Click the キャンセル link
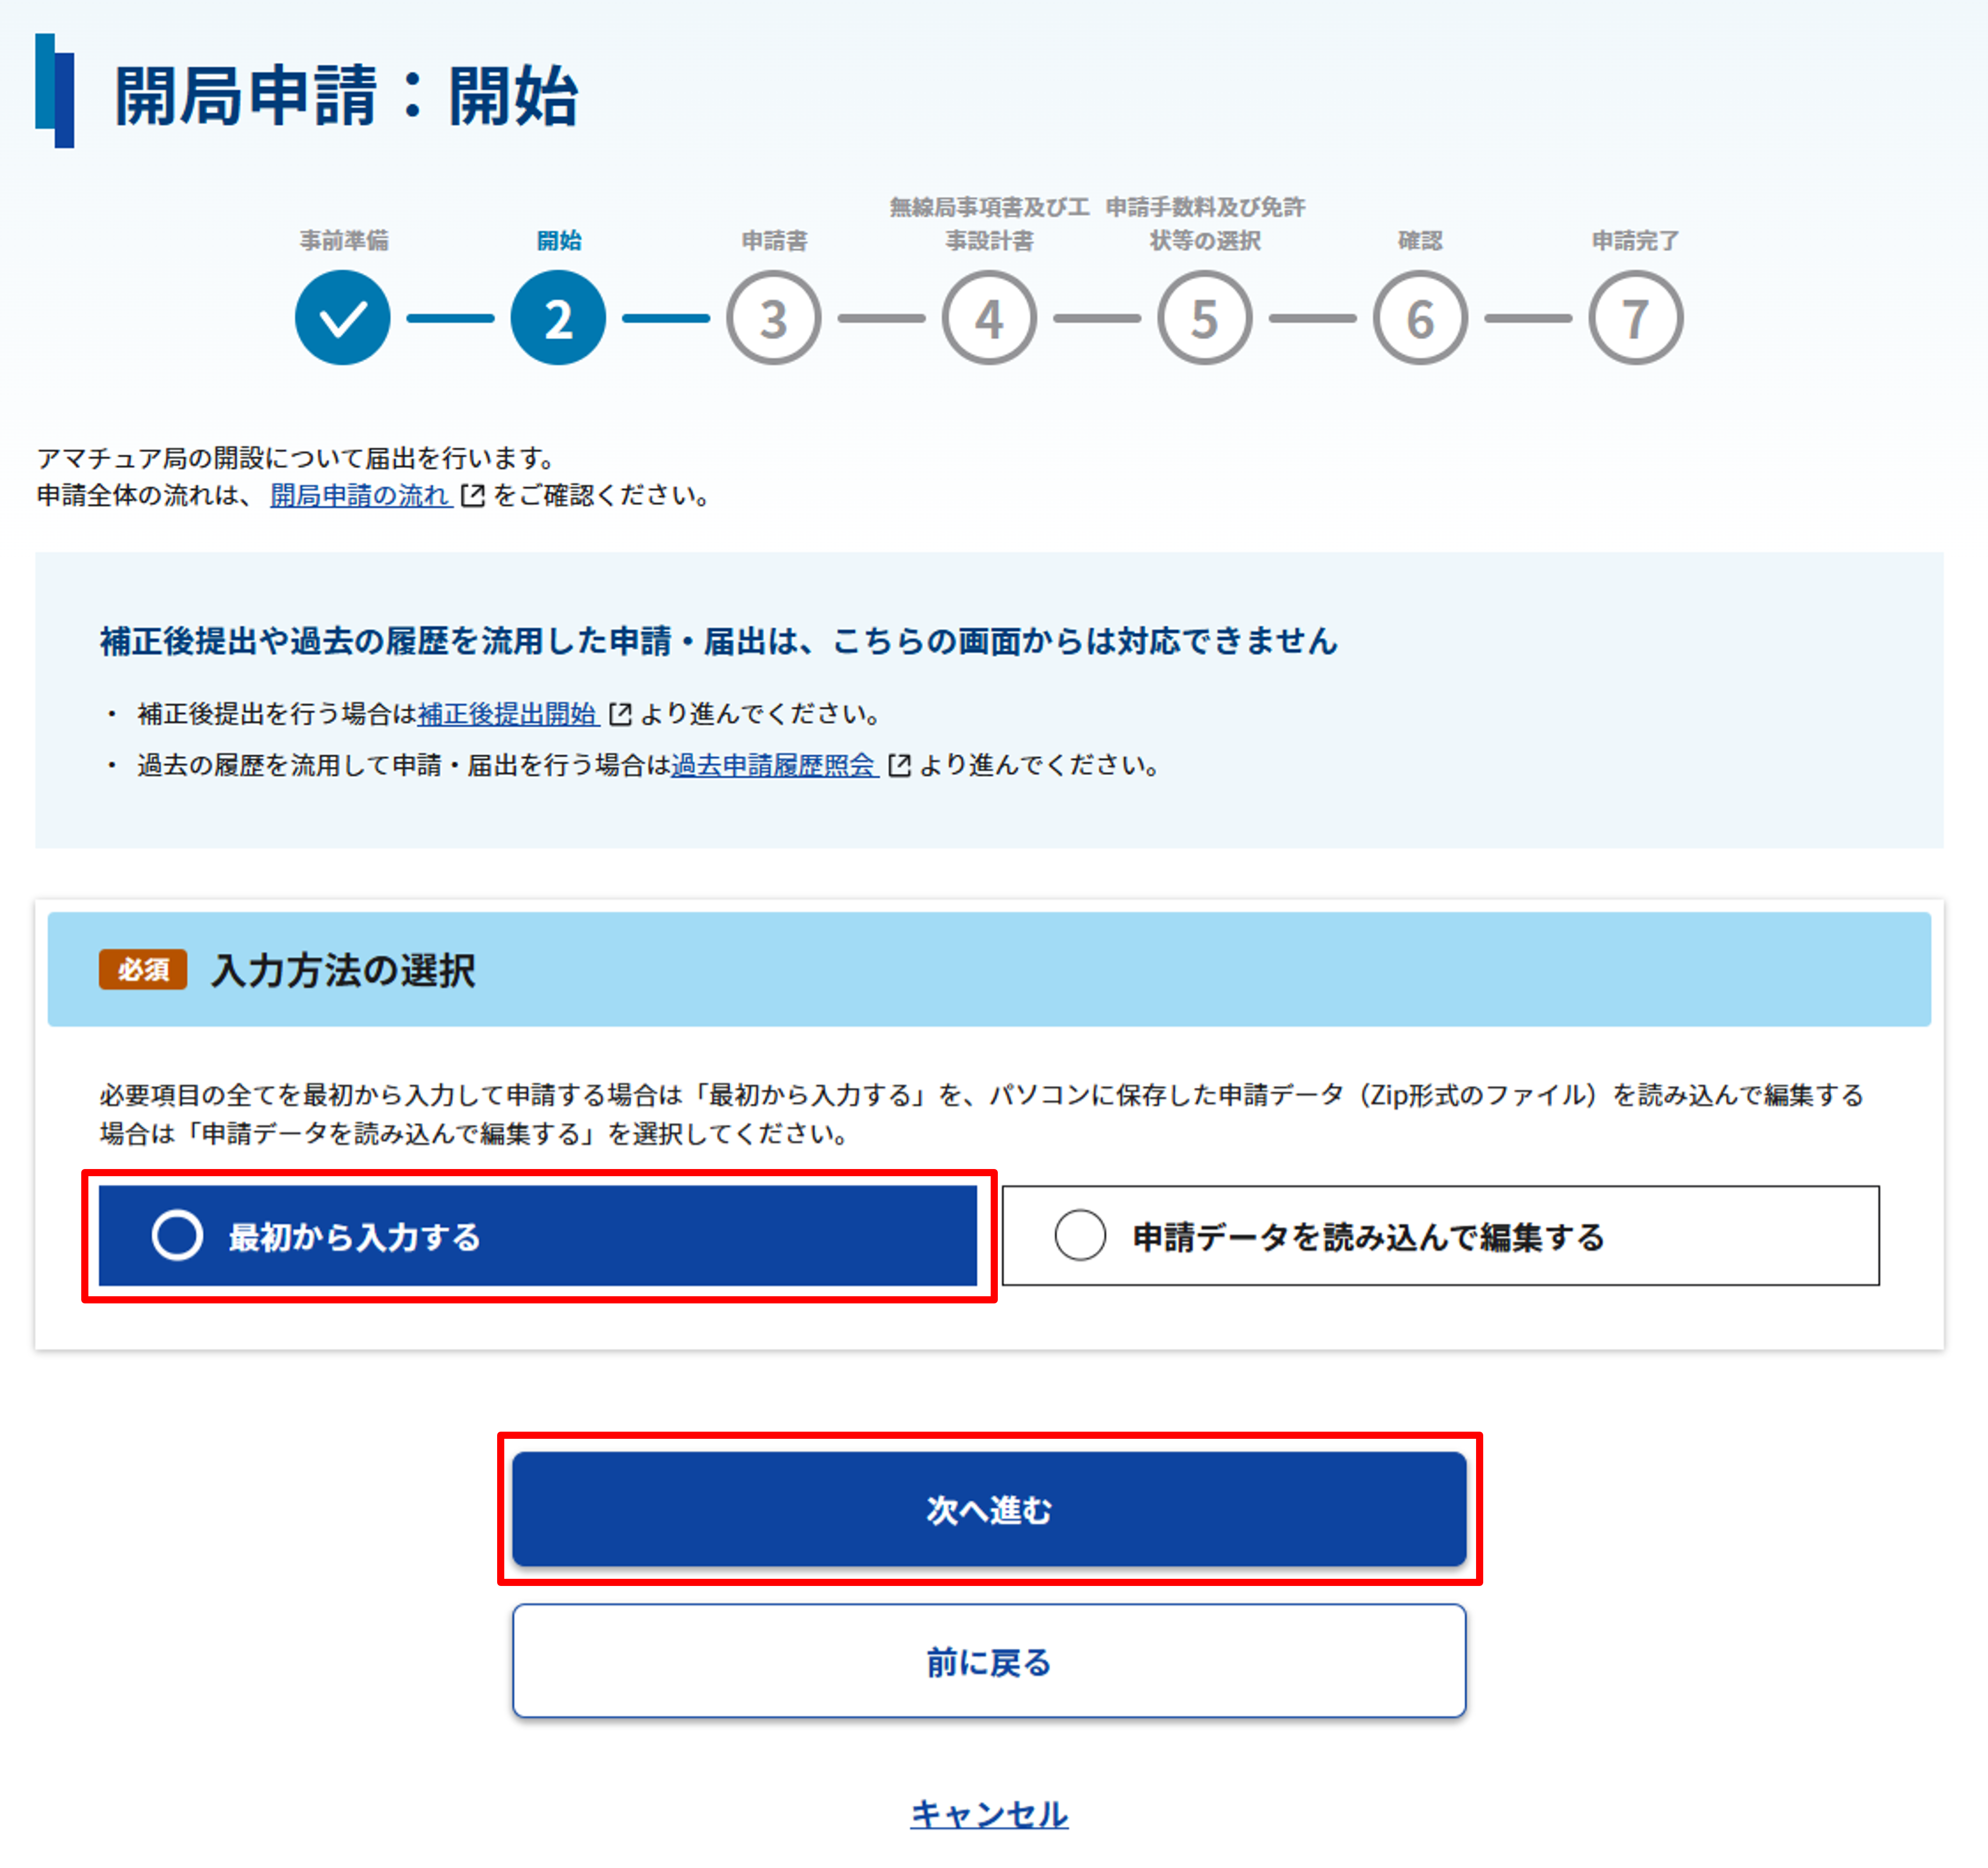The height and width of the screenshot is (1868, 1988). pyautogui.click(x=989, y=1814)
